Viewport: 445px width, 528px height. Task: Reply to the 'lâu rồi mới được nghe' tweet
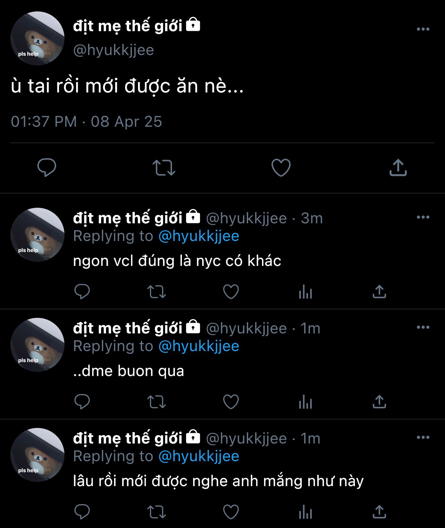click(82, 512)
